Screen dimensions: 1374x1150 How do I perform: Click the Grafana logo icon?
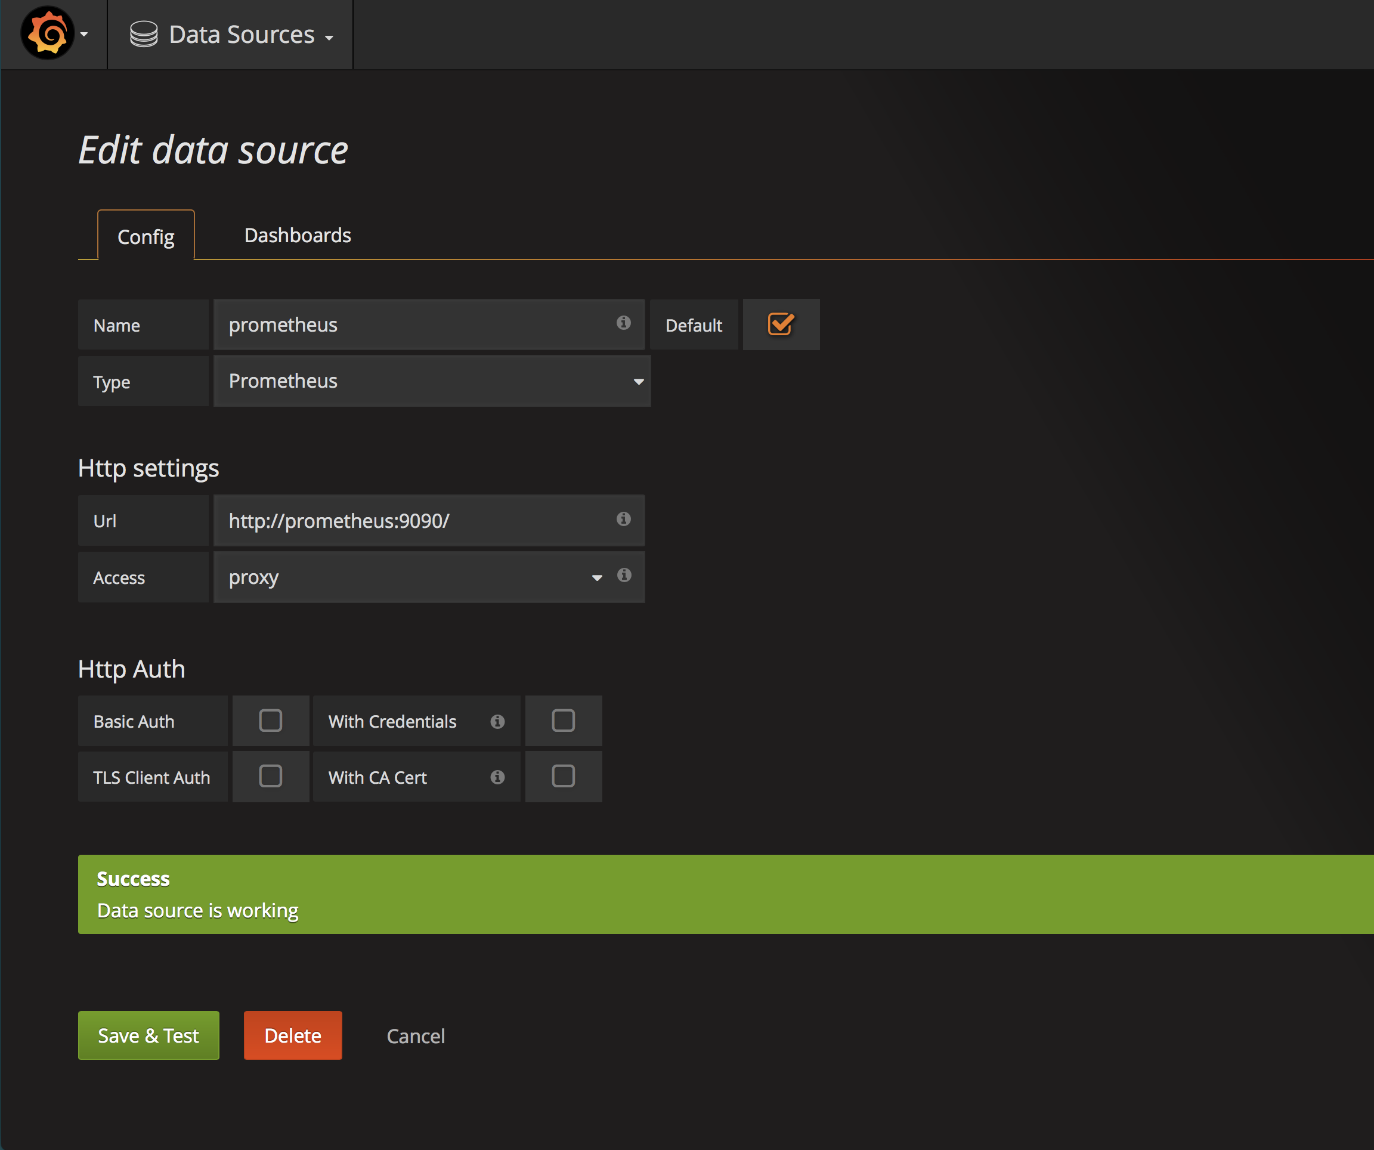point(47,33)
